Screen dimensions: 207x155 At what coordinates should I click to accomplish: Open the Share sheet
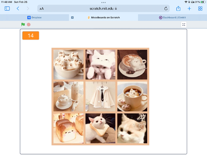(x=178, y=9)
